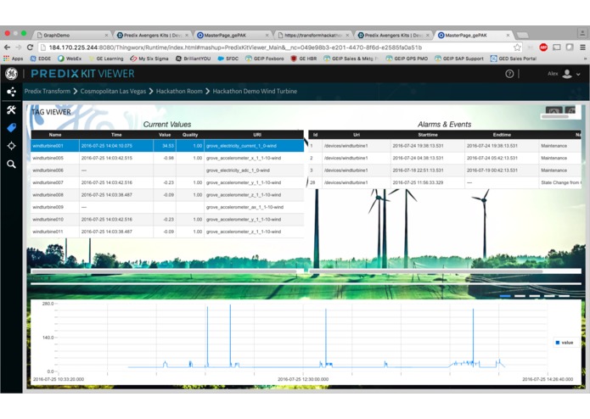Sort Current Values by Name column

click(x=55, y=135)
